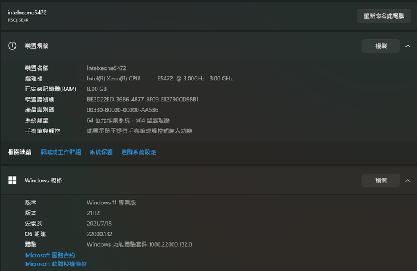Click the 已安裝記憶體(RAM) label
417x271 pixels.
pyautogui.click(x=50, y=89)
